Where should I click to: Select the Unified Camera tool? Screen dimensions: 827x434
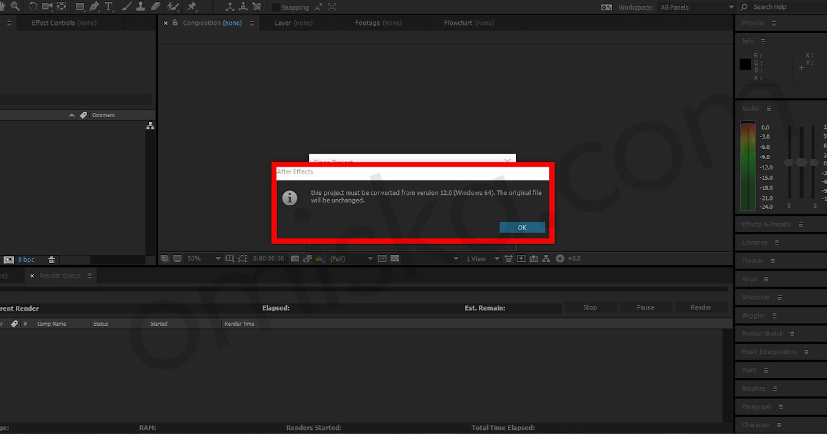tap(47, 6)
